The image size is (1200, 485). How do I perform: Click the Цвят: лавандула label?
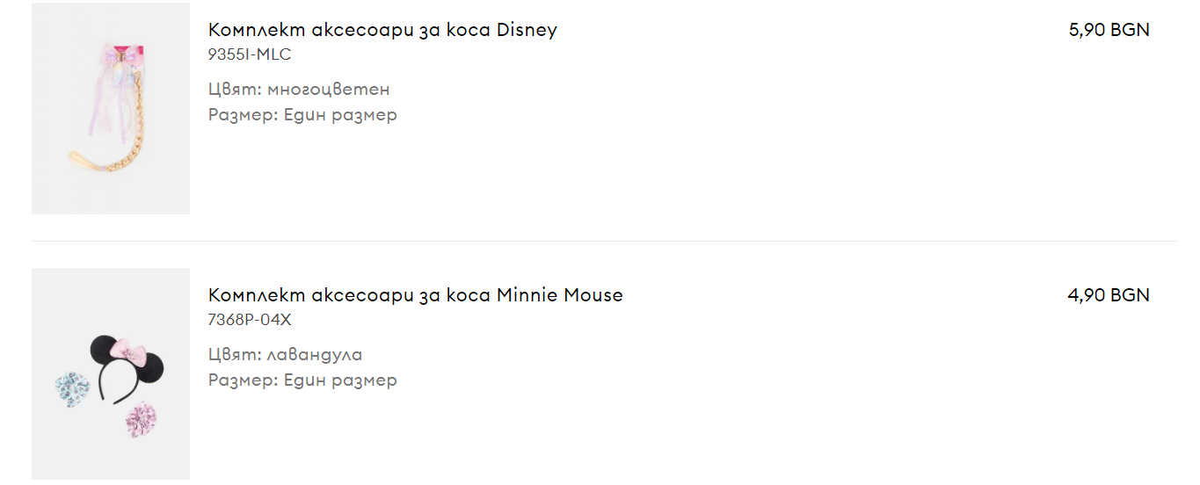[285, 354]
